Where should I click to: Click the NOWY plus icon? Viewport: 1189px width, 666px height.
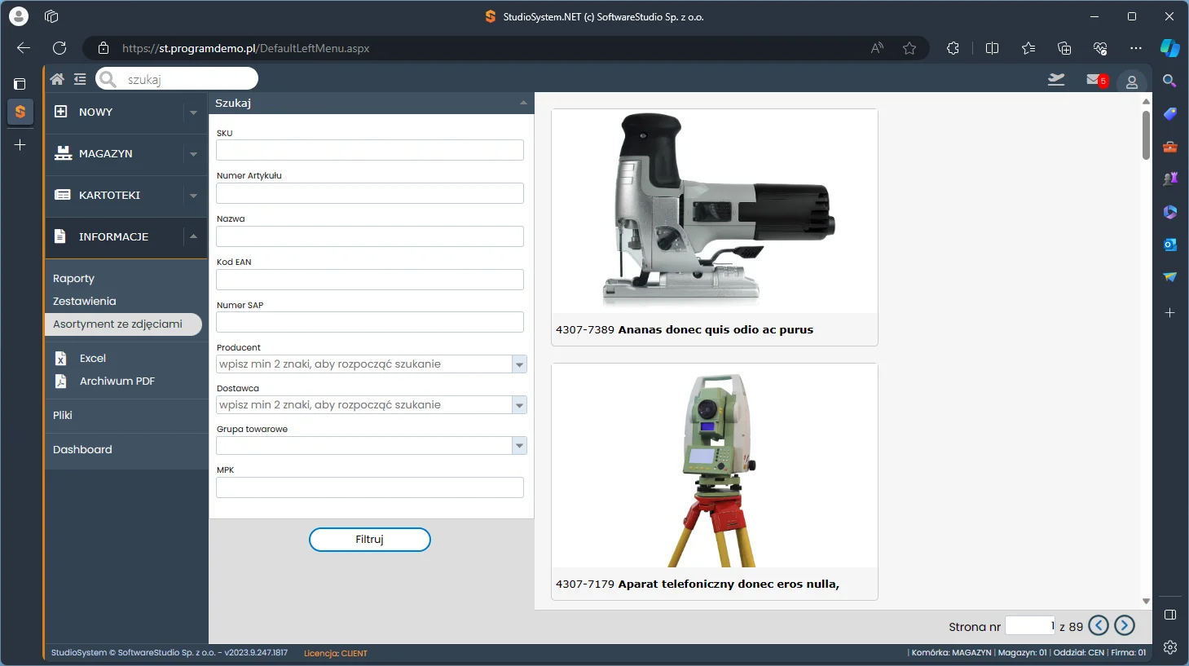(x=61, y=112)
